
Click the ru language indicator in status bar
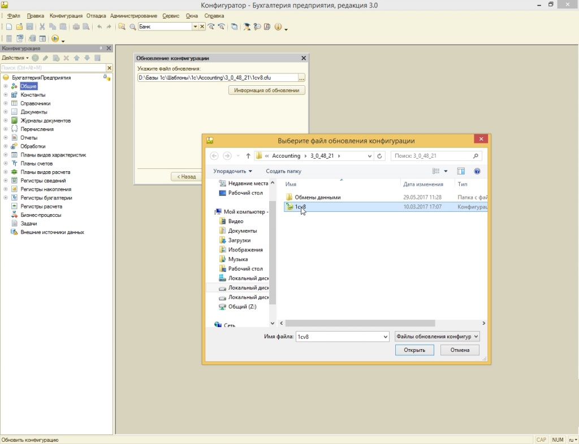tap(573, 439)
